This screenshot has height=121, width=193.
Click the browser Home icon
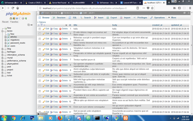(x=17, y=8)
